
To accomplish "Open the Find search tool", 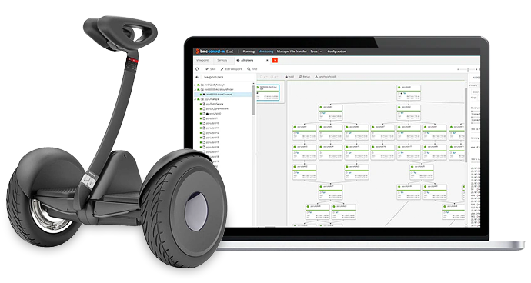I will click(252, 69).
